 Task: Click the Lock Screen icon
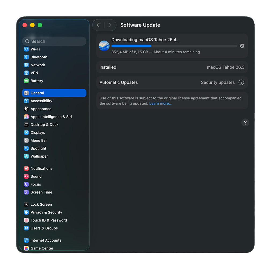pyautogui.click(x=26, y=204)
